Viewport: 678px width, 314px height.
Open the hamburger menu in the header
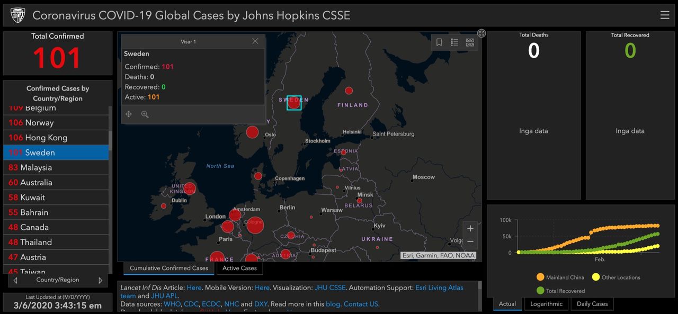[665, 15]
